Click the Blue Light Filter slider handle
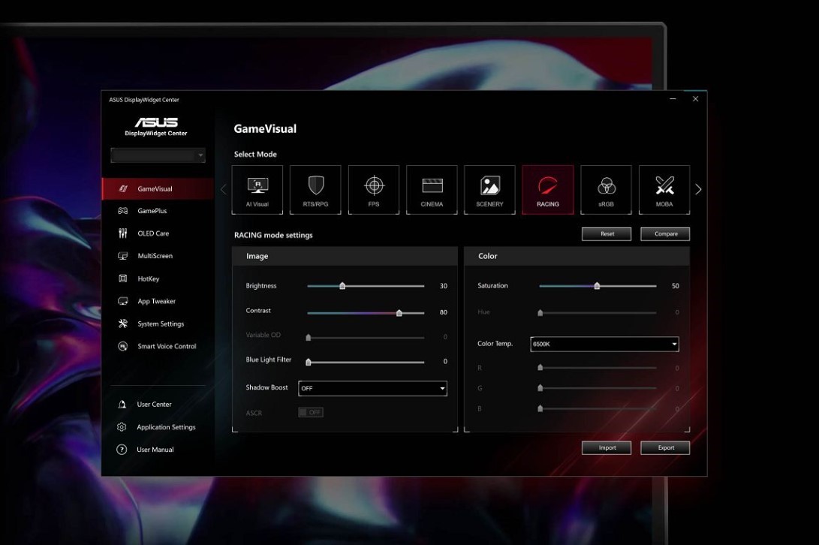The image size is (819, 545). (309, 362)
